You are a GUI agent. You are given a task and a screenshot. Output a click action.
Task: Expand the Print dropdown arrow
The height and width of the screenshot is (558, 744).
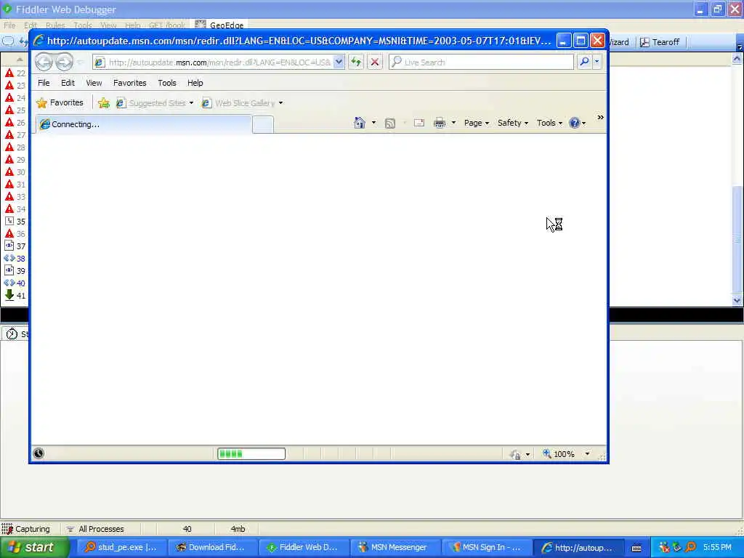coord(453,123)
